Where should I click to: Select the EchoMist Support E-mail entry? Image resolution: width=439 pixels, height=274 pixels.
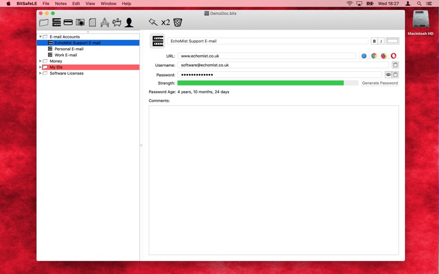coord(88,43)
